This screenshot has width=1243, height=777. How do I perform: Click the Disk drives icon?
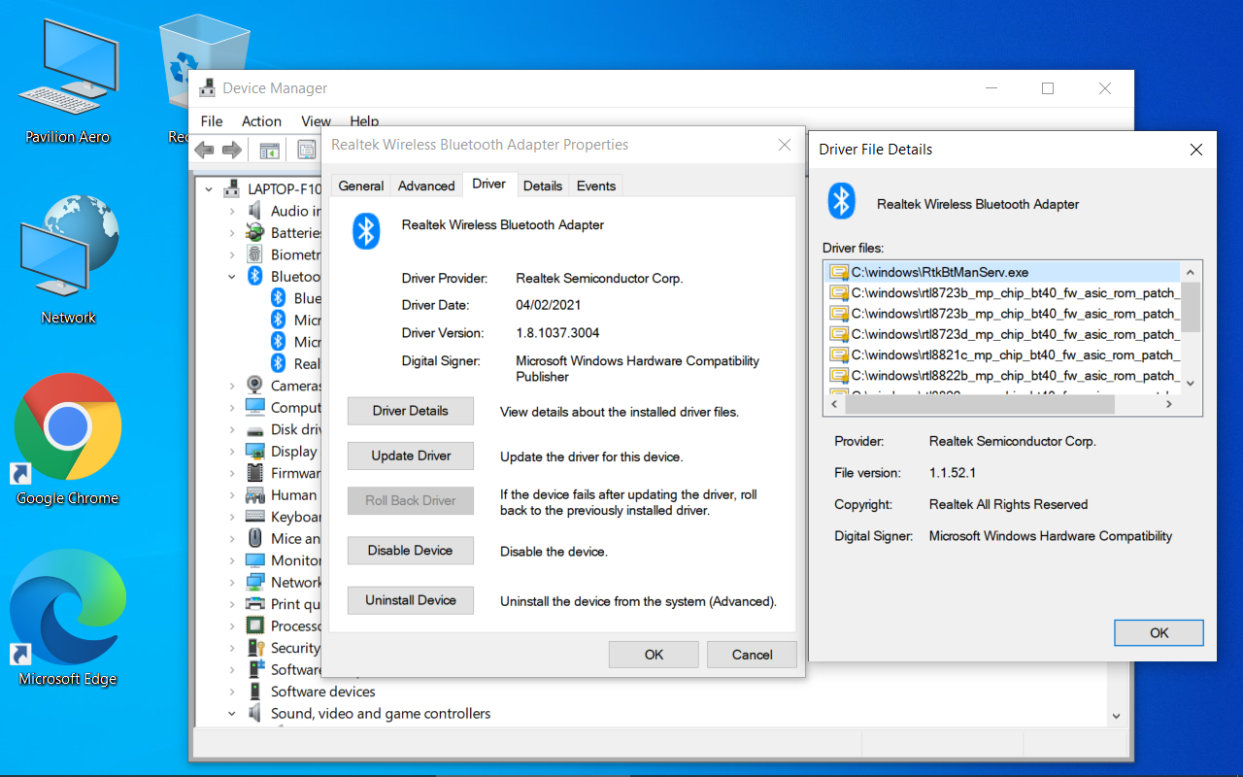coord(254,429)
